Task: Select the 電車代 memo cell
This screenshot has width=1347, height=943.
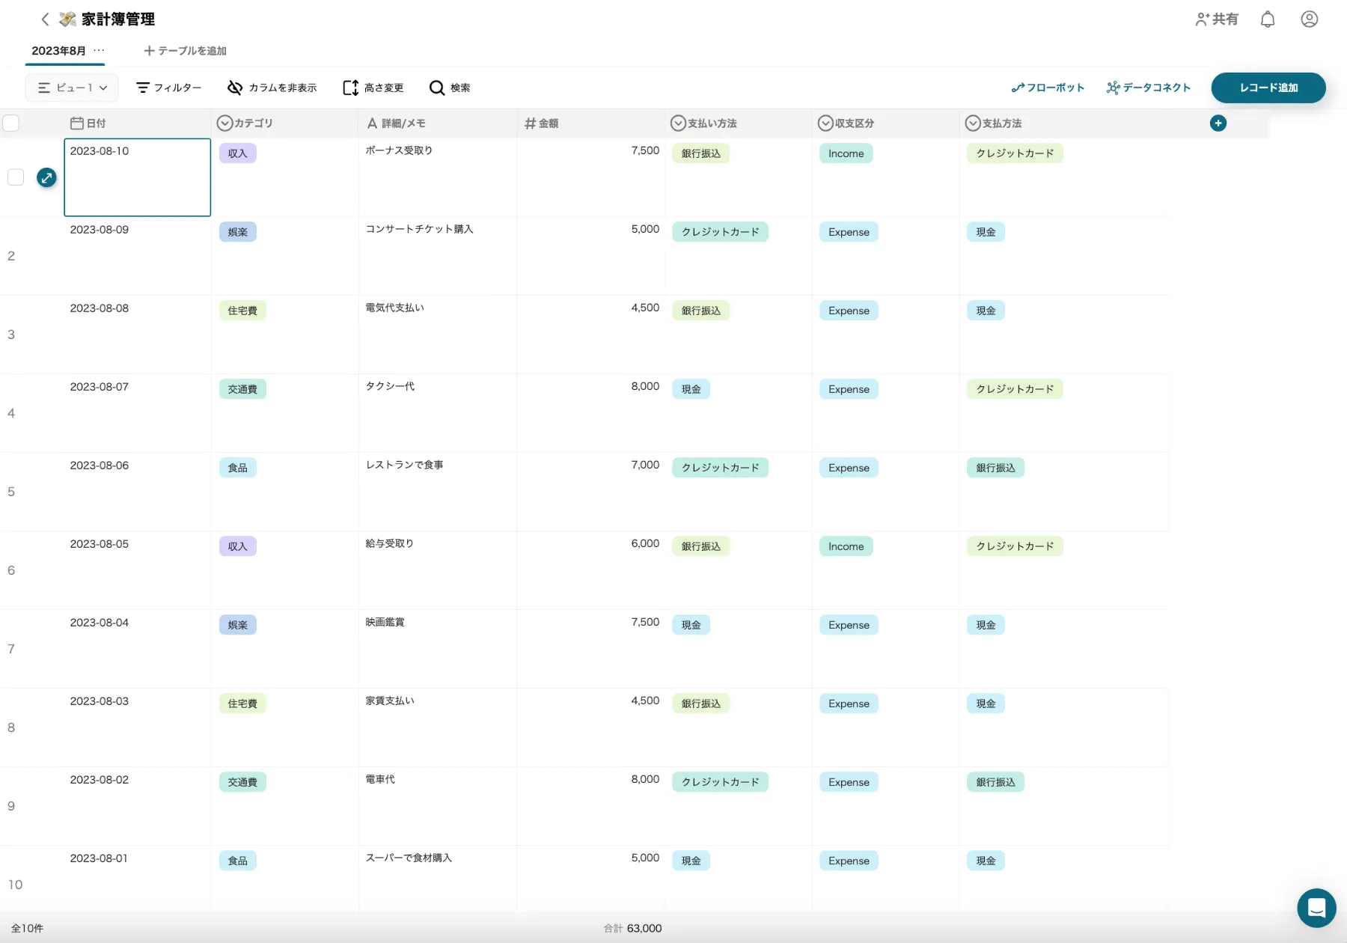Action: [438, 806]
